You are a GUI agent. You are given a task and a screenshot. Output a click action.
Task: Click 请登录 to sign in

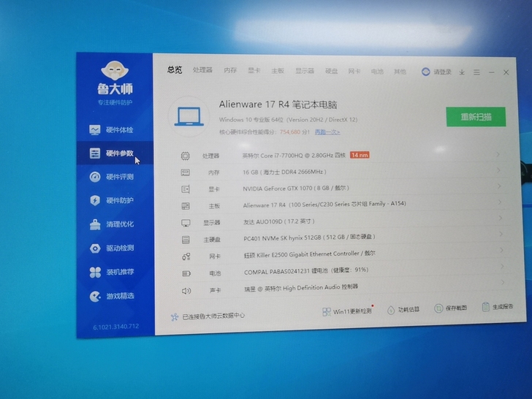tap(437, 72)
